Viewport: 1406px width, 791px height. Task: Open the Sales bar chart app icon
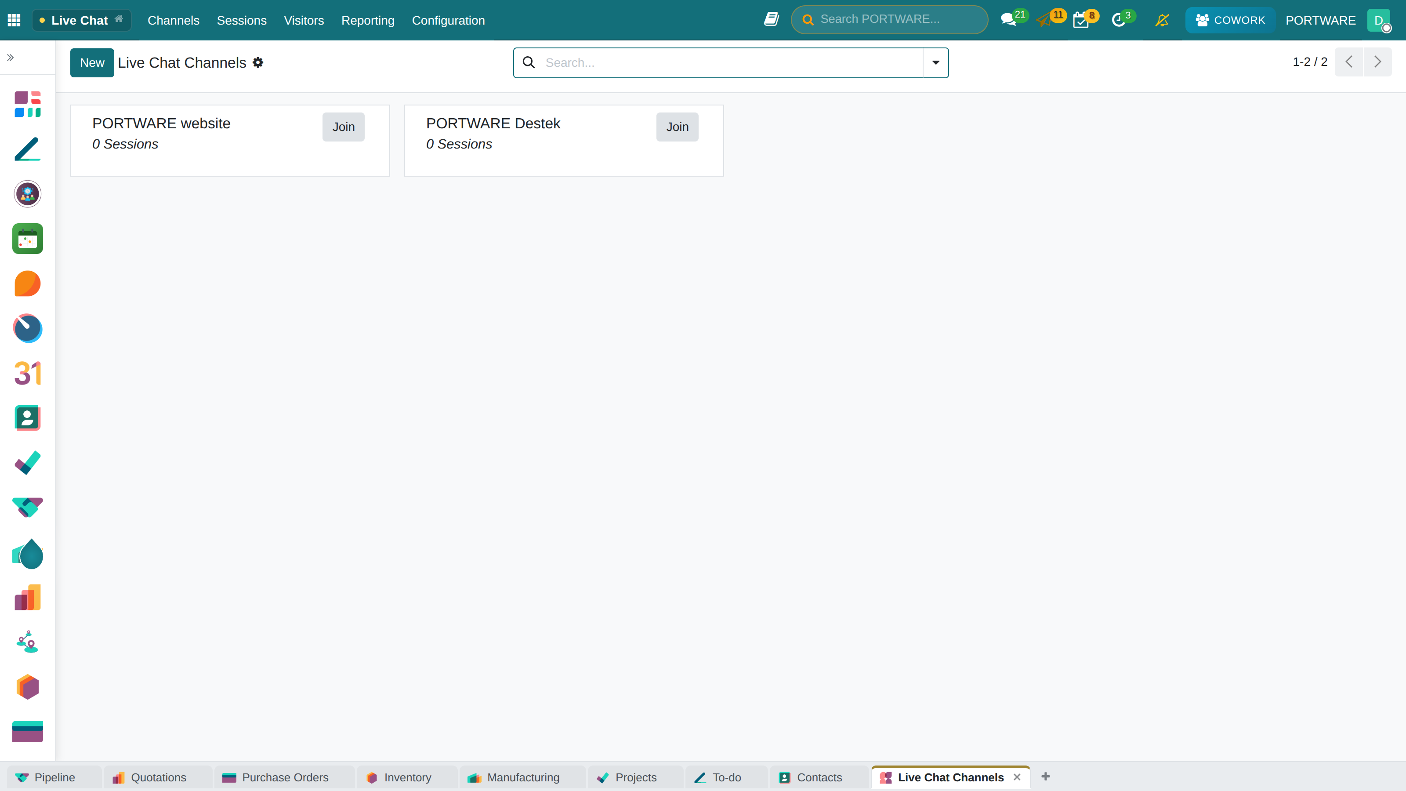27,597
